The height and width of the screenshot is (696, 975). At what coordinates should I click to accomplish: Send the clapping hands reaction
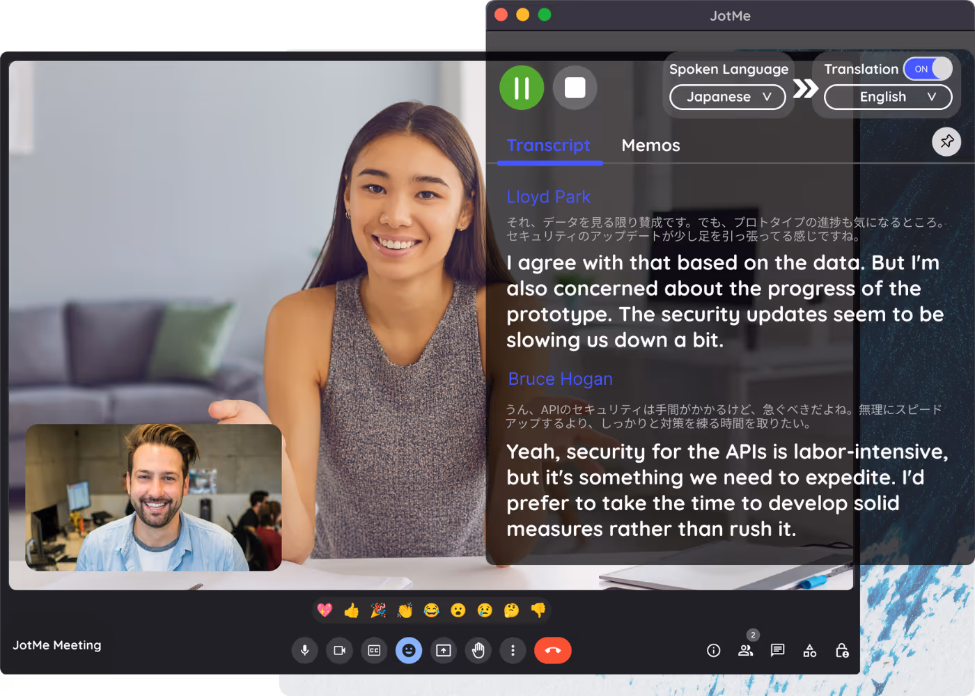click(x=405, y=610)
